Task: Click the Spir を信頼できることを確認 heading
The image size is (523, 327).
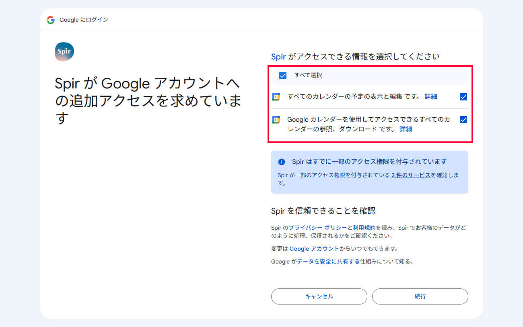Action: [323, 211]
